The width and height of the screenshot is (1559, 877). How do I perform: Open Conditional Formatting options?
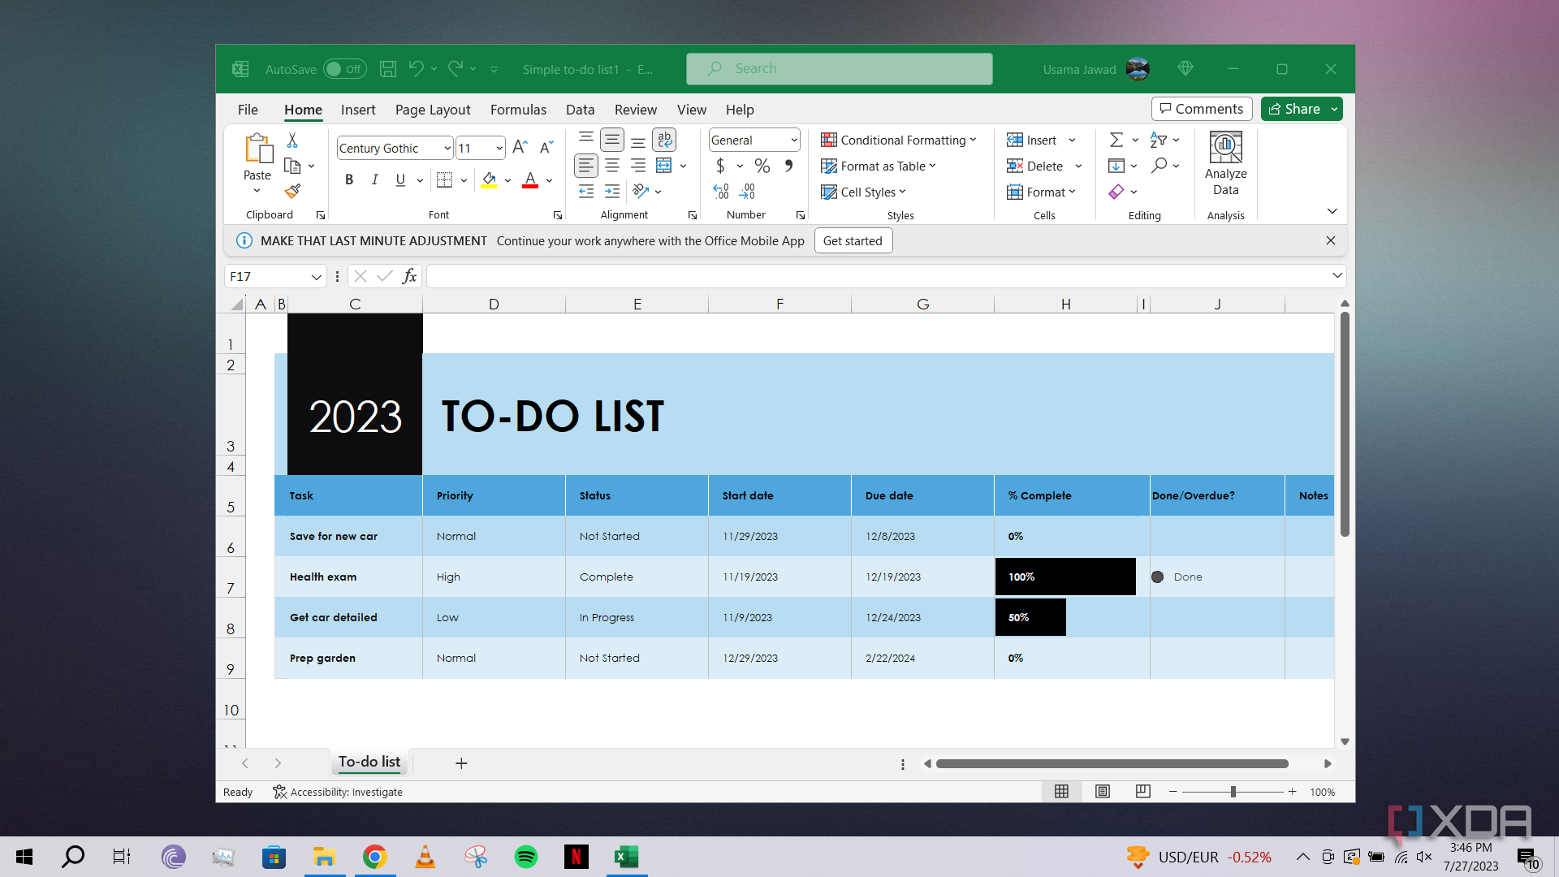tap(900, 140)
